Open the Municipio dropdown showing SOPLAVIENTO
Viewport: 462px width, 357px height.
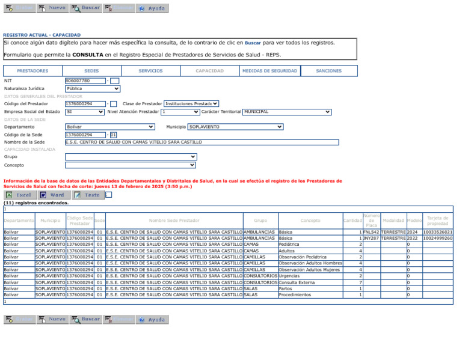(235, 127)
